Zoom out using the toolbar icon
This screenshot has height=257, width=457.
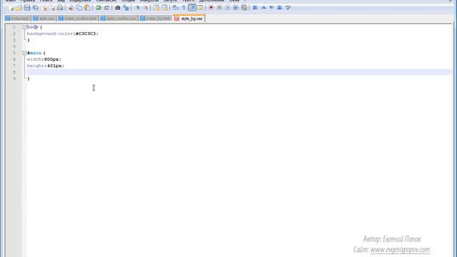pyautogui.click(x=145, y=8)
